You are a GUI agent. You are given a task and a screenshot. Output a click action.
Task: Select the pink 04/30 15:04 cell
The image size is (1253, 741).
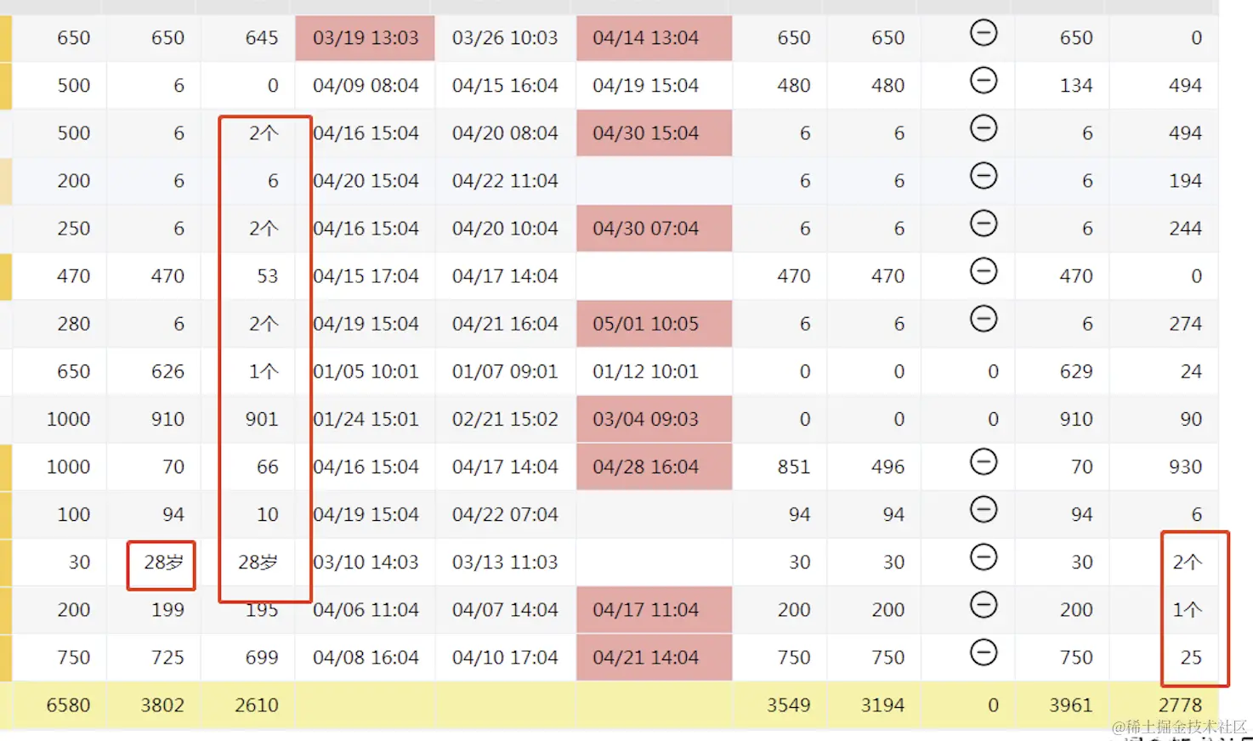coord(654,133)
